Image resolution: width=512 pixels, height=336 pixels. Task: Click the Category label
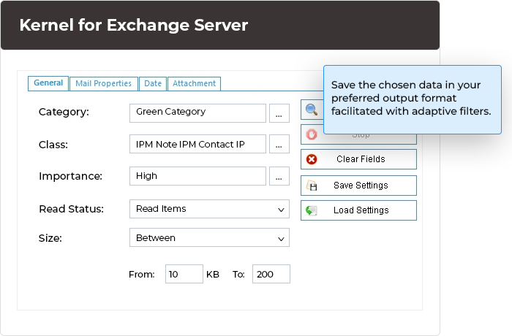click(x=64, y=112)
